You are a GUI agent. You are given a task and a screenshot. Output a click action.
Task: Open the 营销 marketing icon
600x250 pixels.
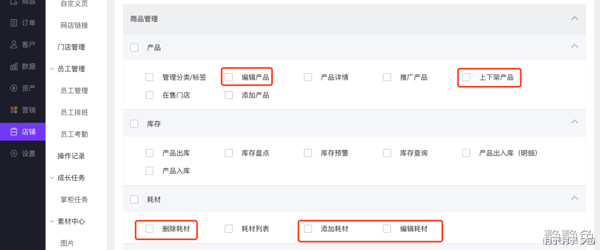coord(14,110)
